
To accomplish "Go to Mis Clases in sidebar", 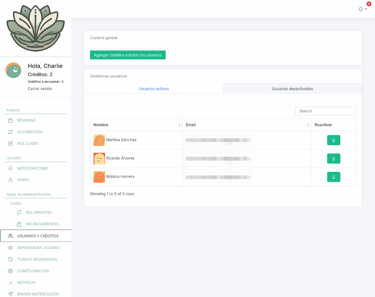I will (x=27, y=144).
